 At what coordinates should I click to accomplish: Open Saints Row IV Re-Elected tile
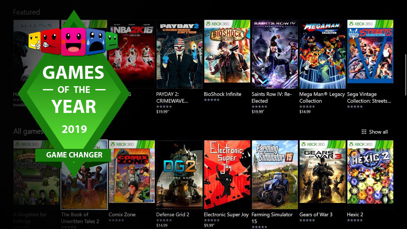point(275,54)
